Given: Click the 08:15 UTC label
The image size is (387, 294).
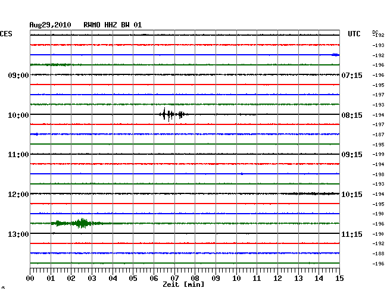Looking at the screenshot, I should pyautogui.click(x=352, y=115).
